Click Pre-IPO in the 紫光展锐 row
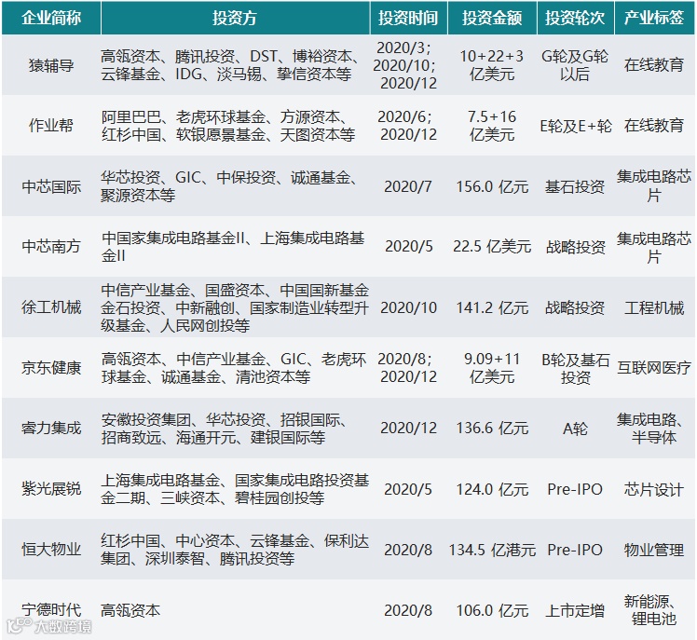The width and height of the screenshot is (697, 640). [x=575, y=489]
